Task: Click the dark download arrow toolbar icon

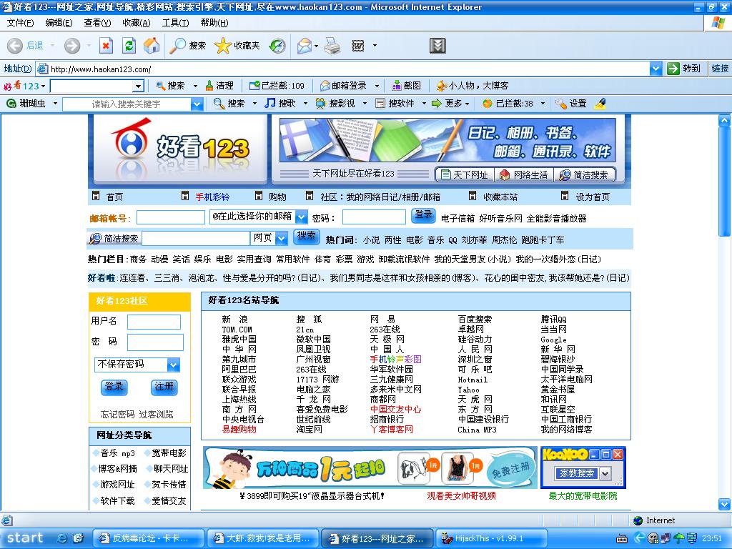Action: tap(437, 45)
